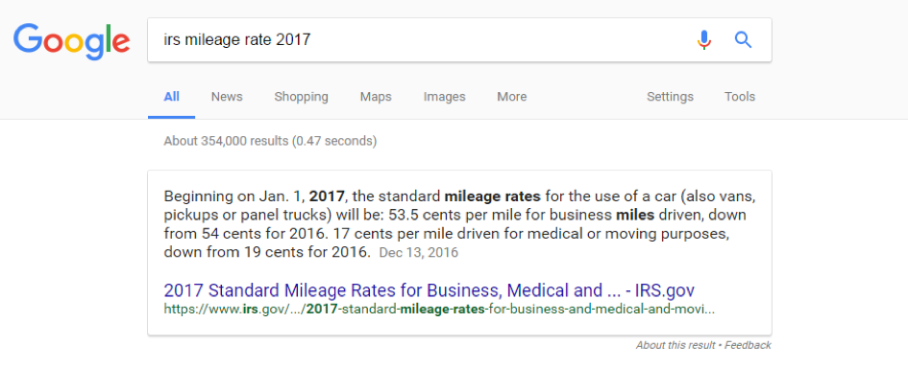Click the Google logo
908x369 pixels.
coord(72,41)
